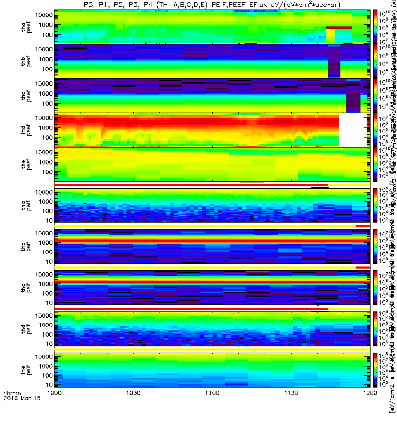Click inside the tha peef spectrogram panel

[212, 27]
